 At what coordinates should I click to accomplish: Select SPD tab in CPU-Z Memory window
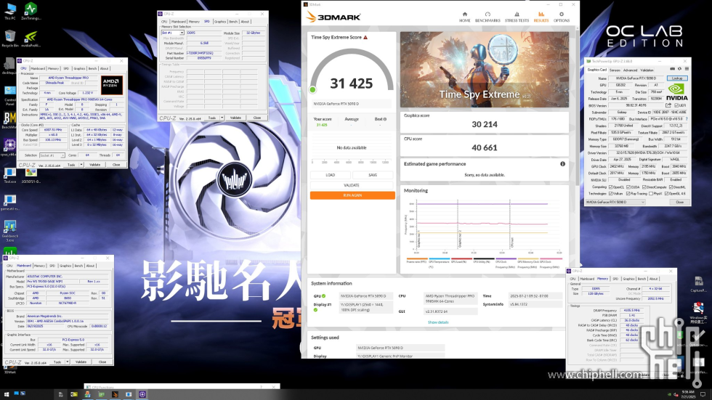pyautogui.click(x=615, y=279)
